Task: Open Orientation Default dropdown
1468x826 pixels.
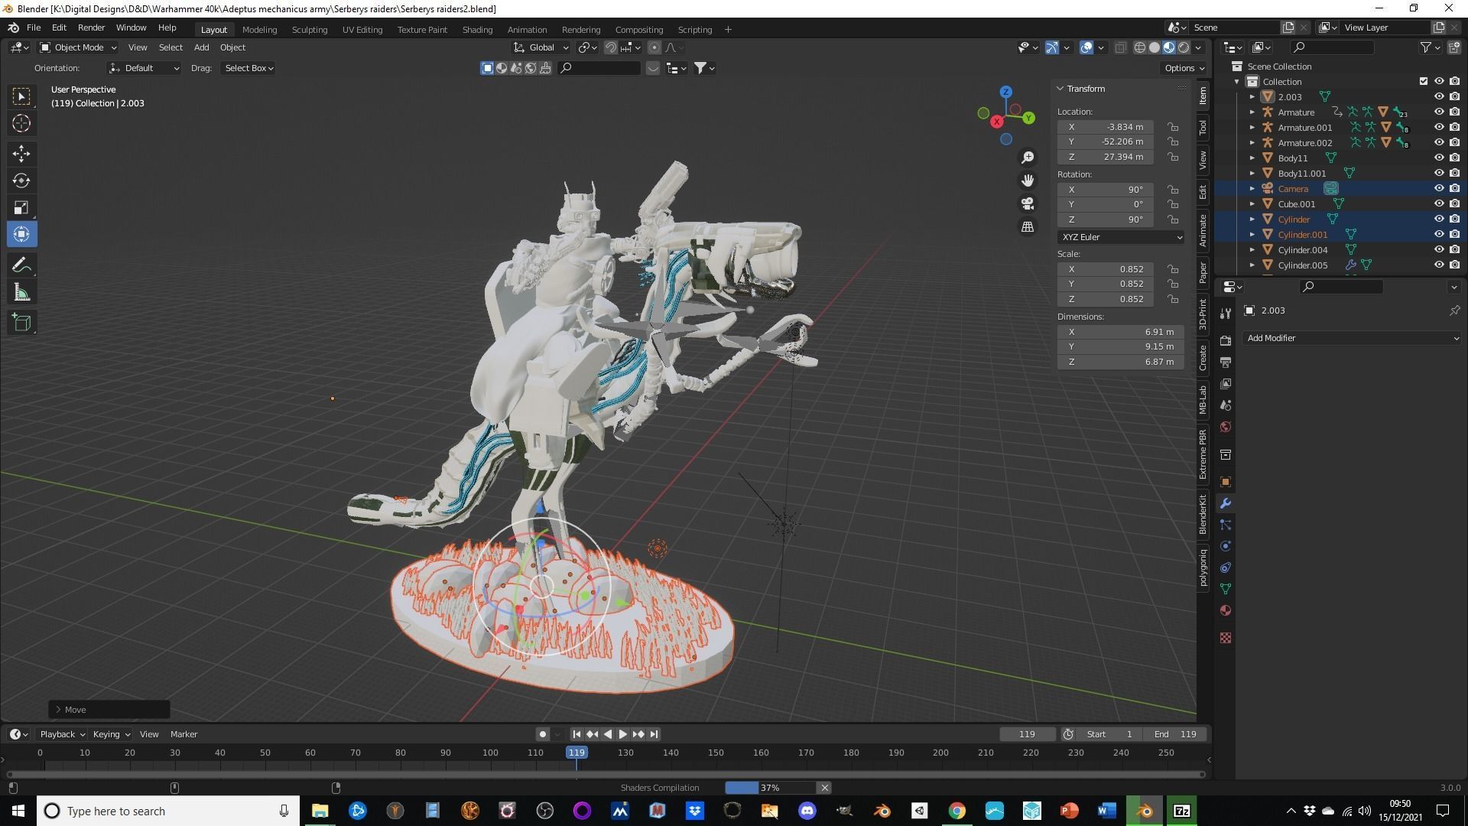Action: [x=145, y=68]
